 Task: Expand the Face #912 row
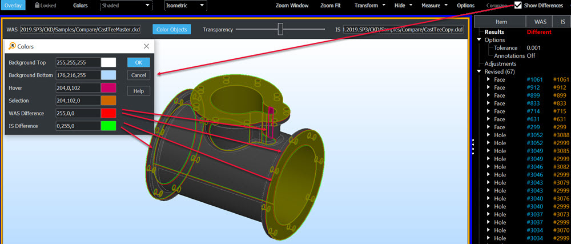pos(489,87)
